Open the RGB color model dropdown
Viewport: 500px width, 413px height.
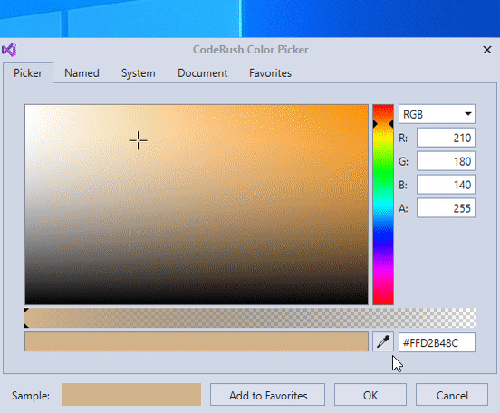(437, 114)
